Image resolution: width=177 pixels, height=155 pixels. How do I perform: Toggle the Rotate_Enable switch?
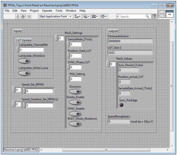[75, 103]
